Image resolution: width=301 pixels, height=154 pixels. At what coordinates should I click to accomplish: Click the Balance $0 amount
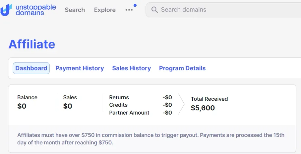tap(22, 106)
